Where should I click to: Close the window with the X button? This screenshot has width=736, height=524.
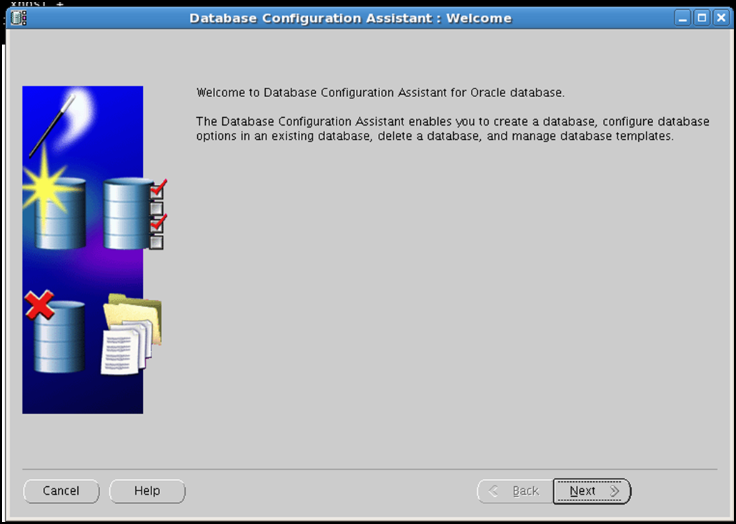point(720,19)
